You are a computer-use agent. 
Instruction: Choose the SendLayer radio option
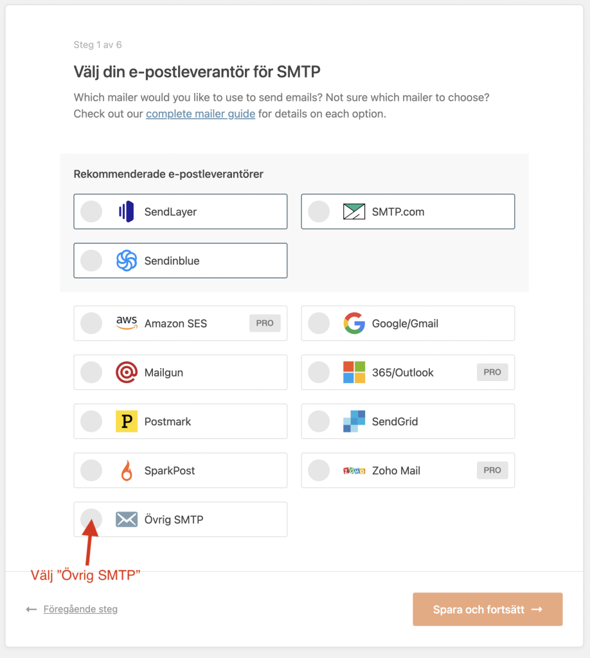[x=91, y=211]
